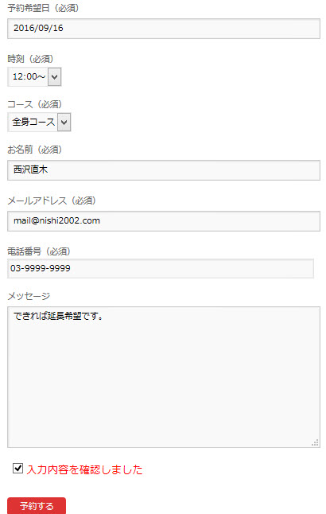Click the 電話番号 field showing 03-9999-9999
Screen dimensions: 326x514
161,268
